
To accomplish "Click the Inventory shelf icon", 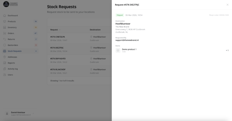I will click(5, 27).
